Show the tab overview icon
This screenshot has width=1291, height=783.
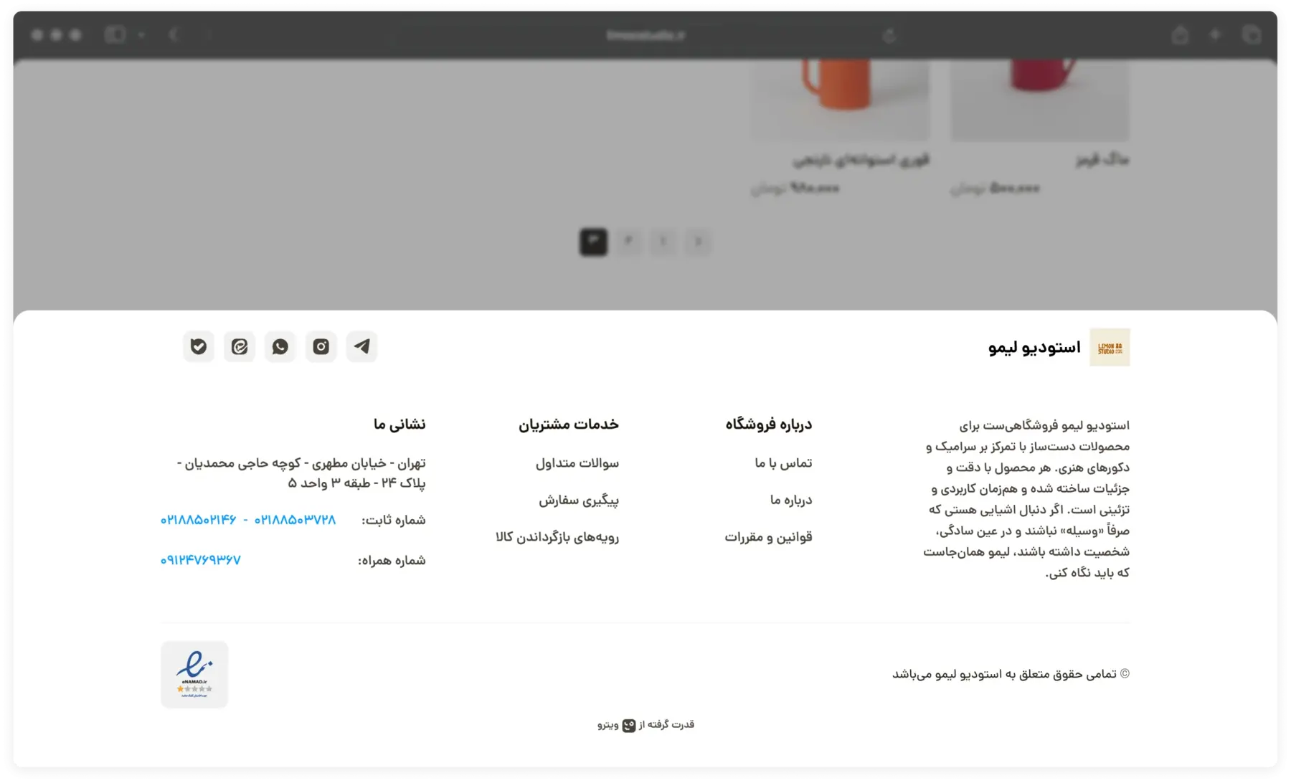1252,34
